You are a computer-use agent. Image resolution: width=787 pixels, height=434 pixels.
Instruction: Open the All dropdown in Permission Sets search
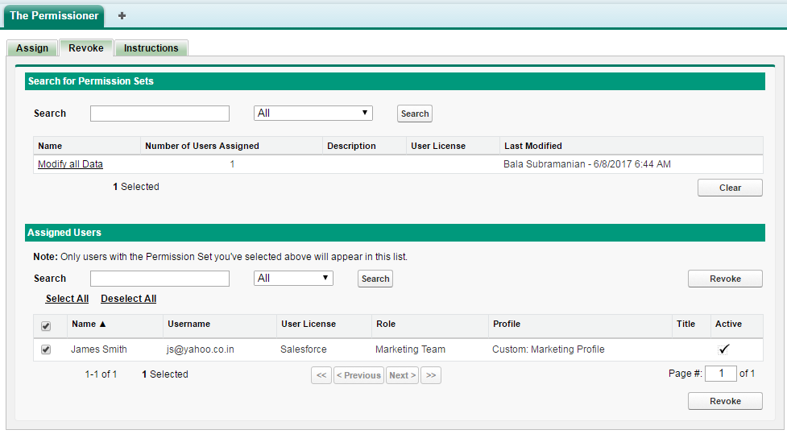[x=313, y=113]
